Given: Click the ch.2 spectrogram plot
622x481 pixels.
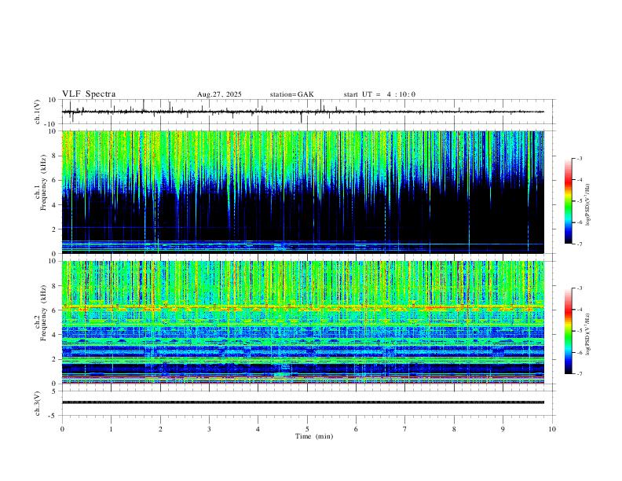Looking at the screenshot, I should [303, 322].
